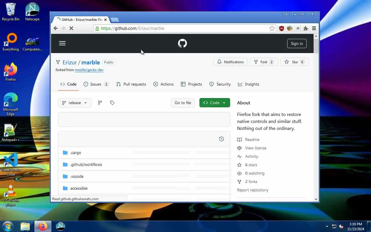
Task: Click the Go to file button
Action: pos(183,103)
